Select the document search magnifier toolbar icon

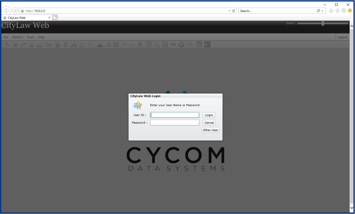[157, 44]
